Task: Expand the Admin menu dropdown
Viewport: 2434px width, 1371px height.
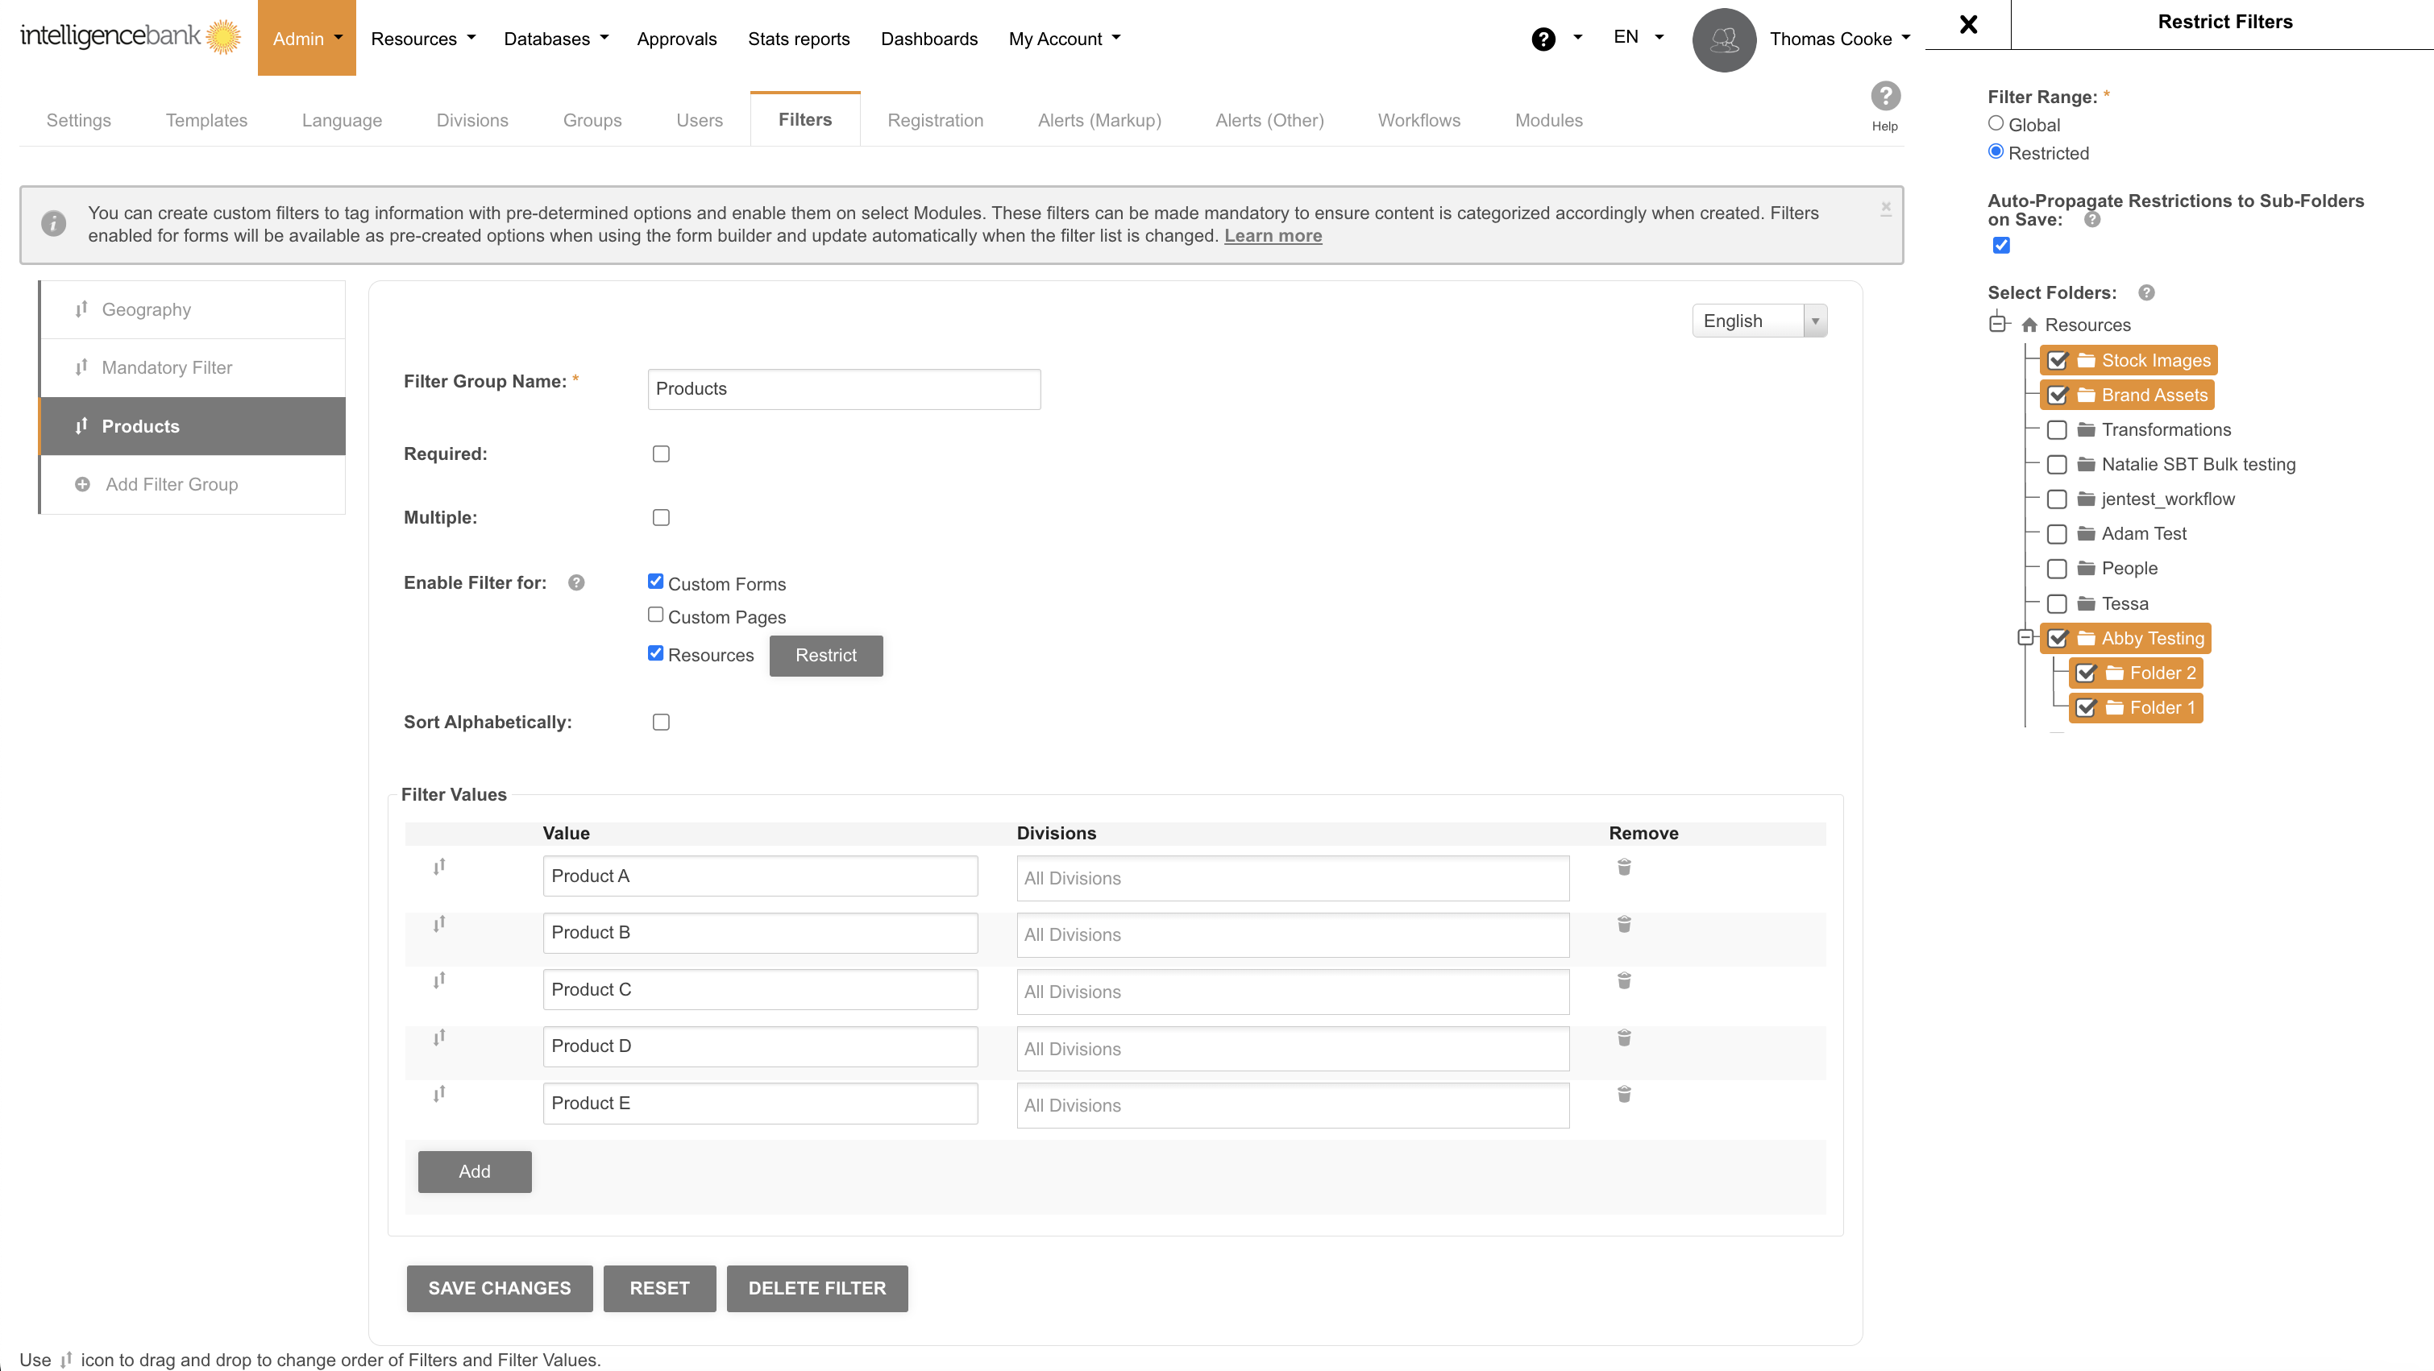Action: tap(306, 38)
